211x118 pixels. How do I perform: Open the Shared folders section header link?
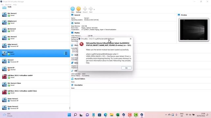pyautogui.click(x=80, y=79)
